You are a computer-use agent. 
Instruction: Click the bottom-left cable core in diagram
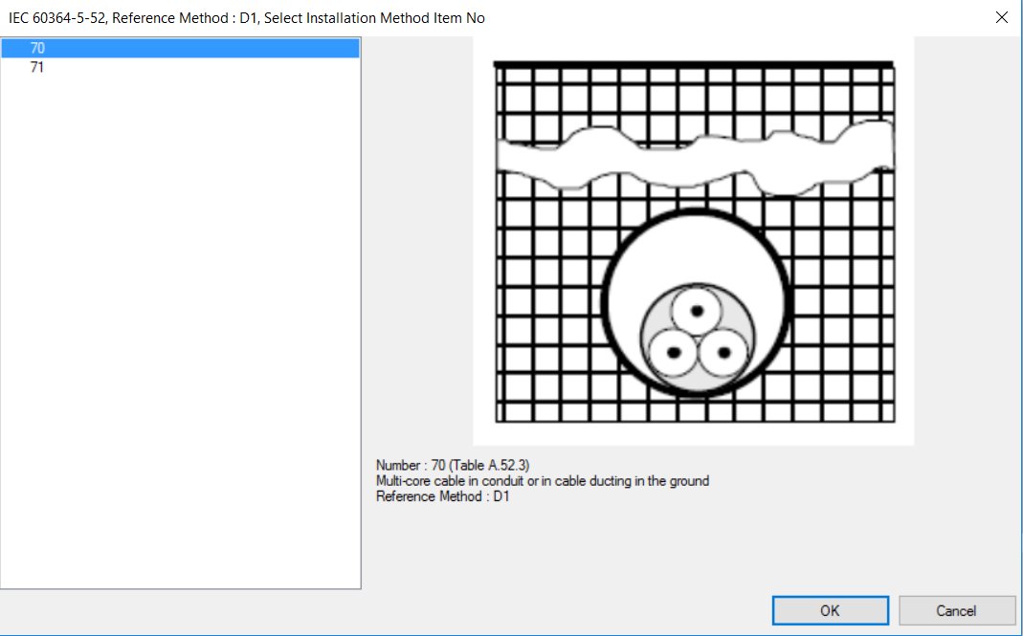673,352
